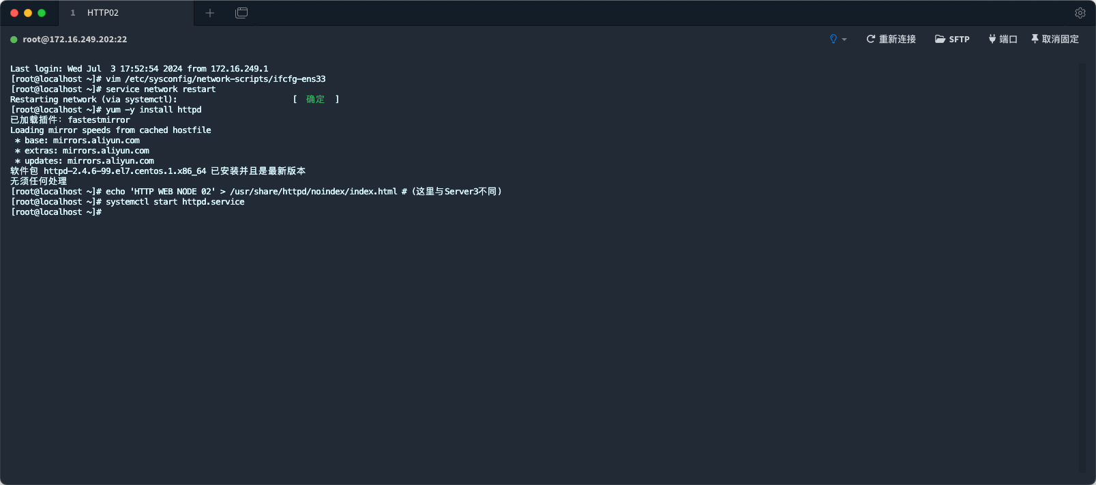Add a new tab with plus icon

click(210, 13)
